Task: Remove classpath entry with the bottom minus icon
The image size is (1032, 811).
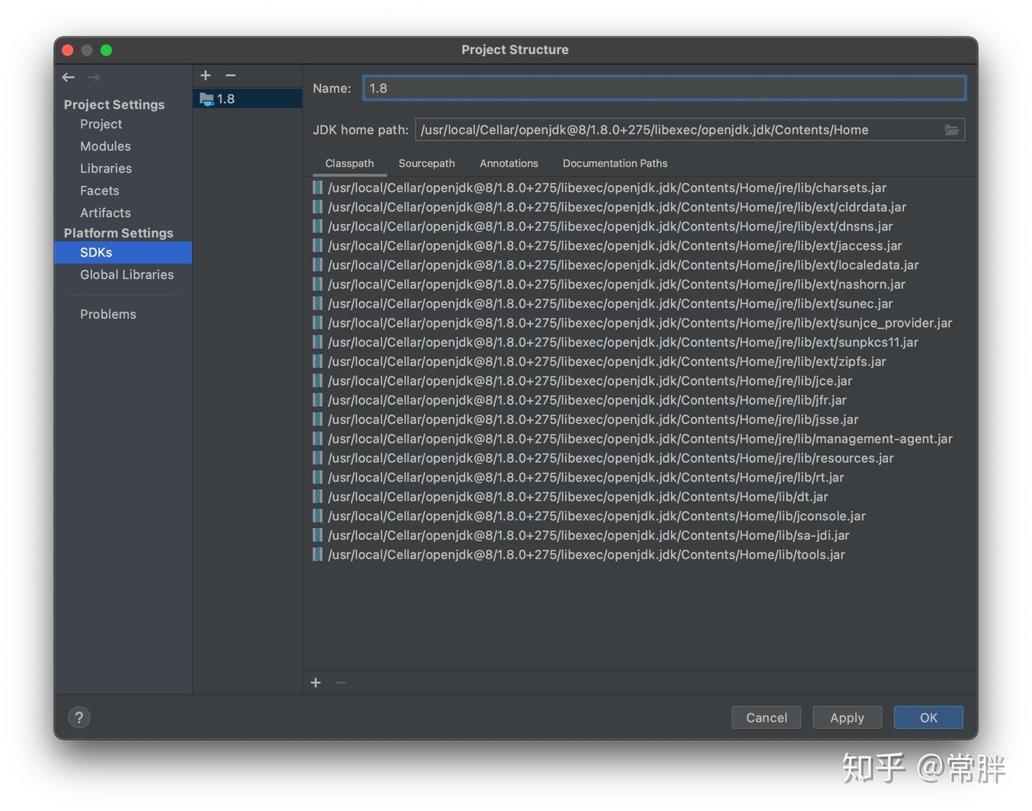Action: [340, 683]
